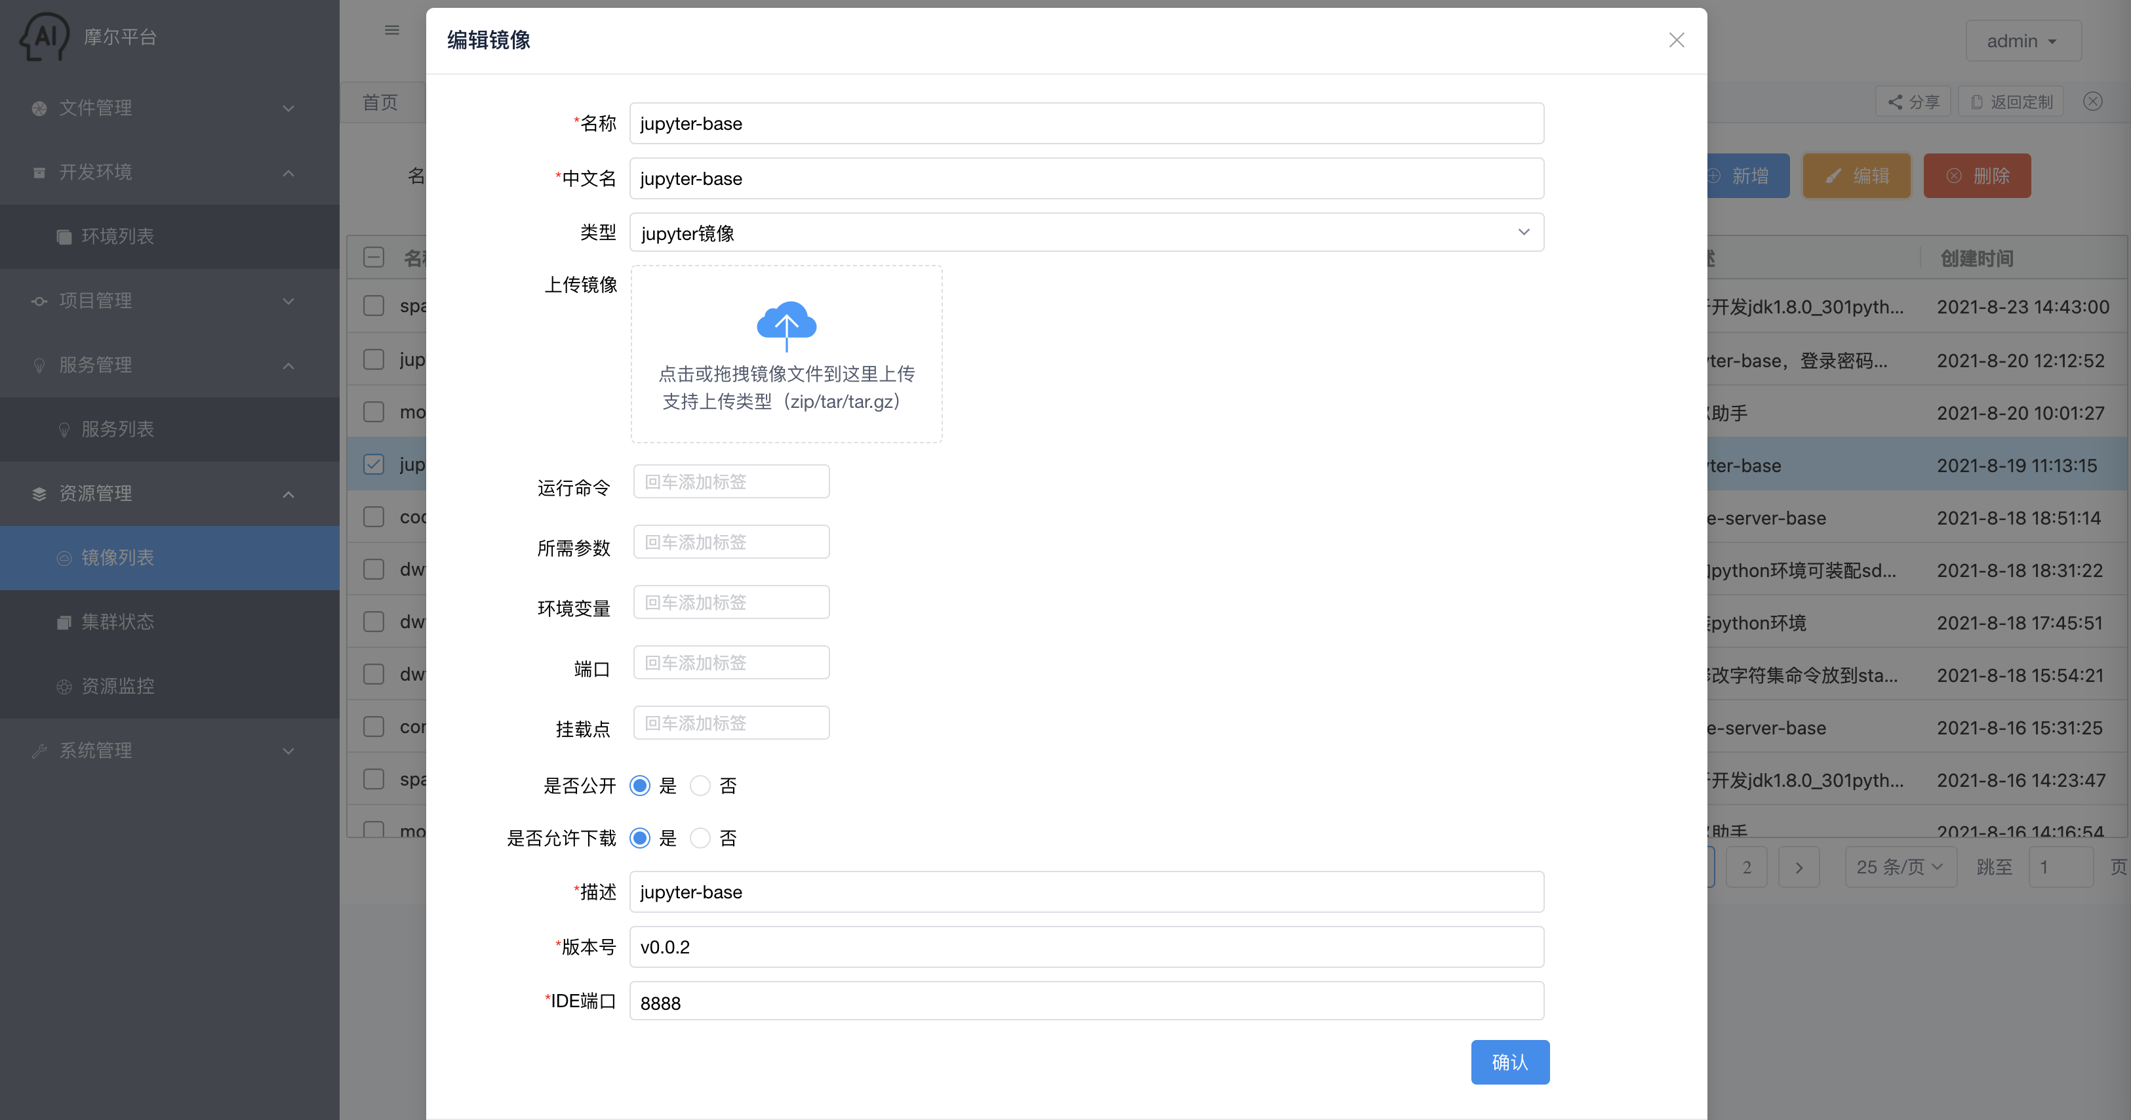The width and height of the screenshot is (2131, 1120).
Task: Focus the 名称 input field
Action: (1086, 123)
